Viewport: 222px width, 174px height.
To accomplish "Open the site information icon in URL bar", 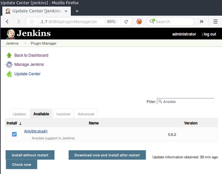I will coord(32,22).
